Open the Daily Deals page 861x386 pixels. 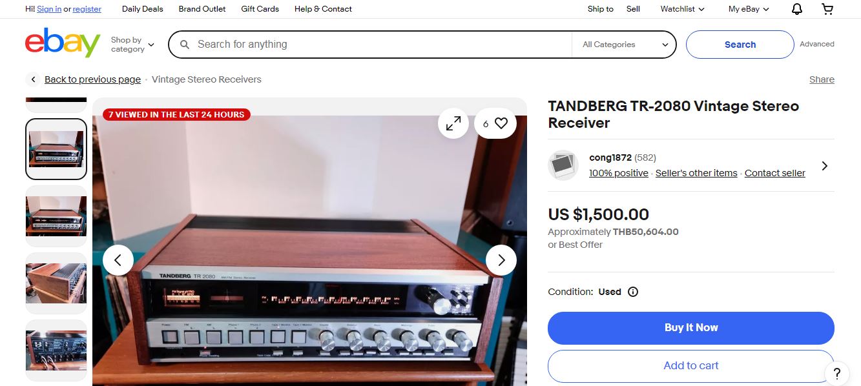click(143, 9)
